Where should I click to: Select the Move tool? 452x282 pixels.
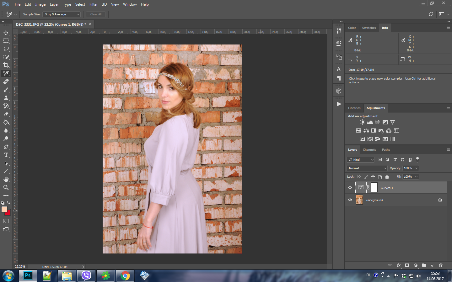coord(6,33)
